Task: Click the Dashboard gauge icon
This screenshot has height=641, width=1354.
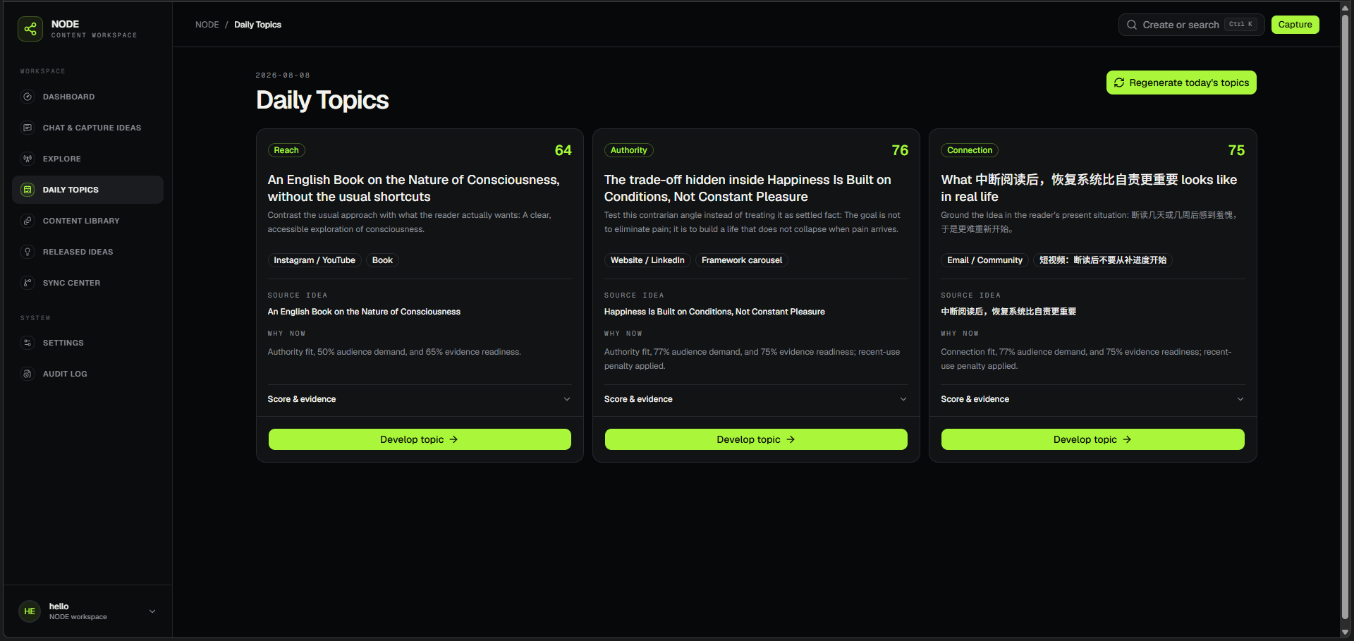Action: click(28, 97)
